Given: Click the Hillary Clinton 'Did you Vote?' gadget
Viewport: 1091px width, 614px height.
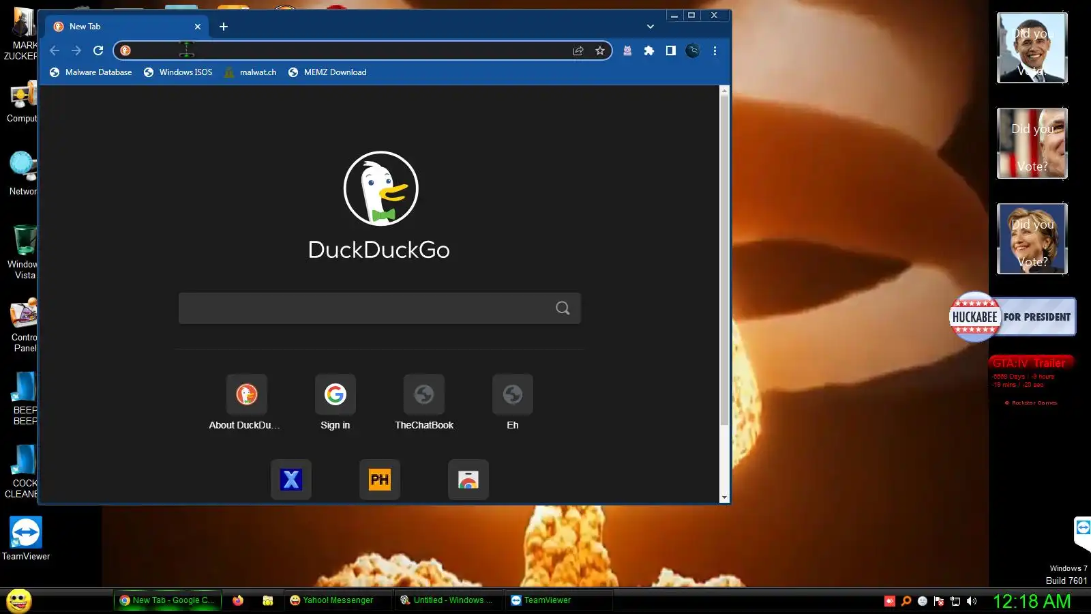Looking at the screenshot, I should point(1032,239).
